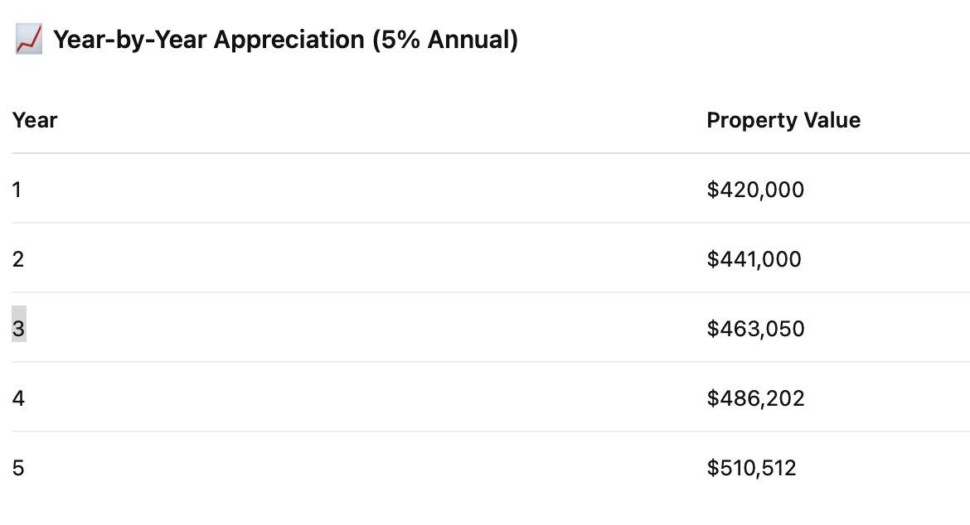Click the Year 1 cell
This screenshot has height=525, width=970.
[17, 190]
